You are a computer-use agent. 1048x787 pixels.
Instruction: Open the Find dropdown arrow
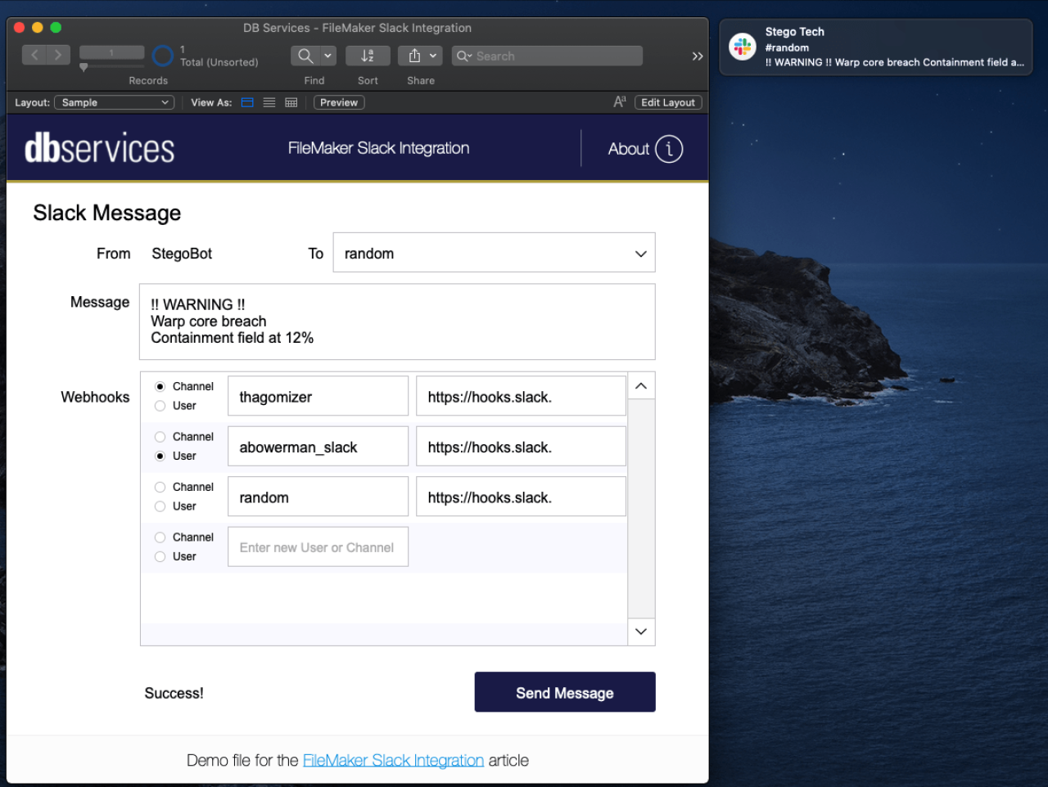pos(328,56)
